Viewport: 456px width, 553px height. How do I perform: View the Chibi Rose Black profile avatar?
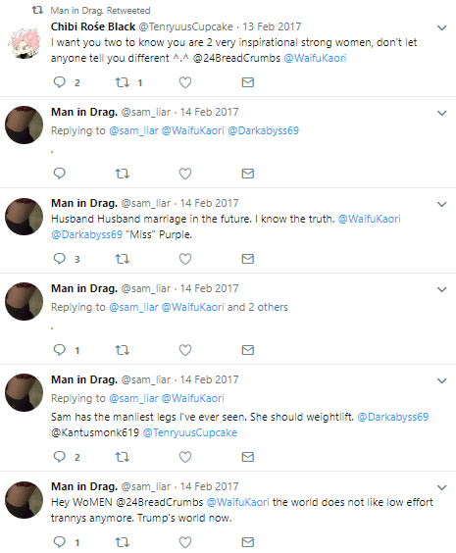tap(24, 43)
